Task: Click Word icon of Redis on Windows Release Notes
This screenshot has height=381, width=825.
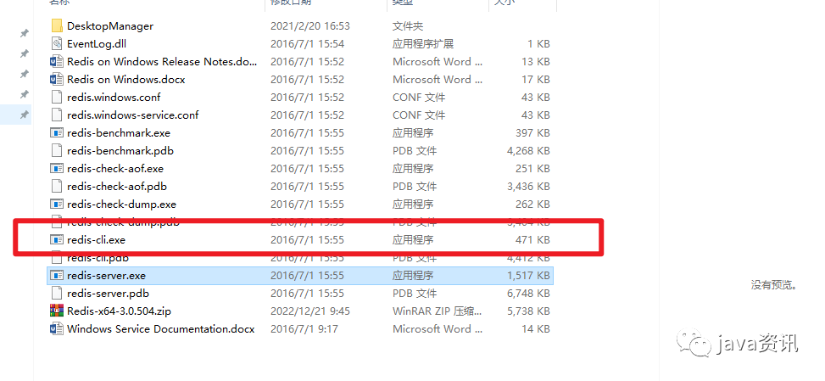Action: click(57, 62)
